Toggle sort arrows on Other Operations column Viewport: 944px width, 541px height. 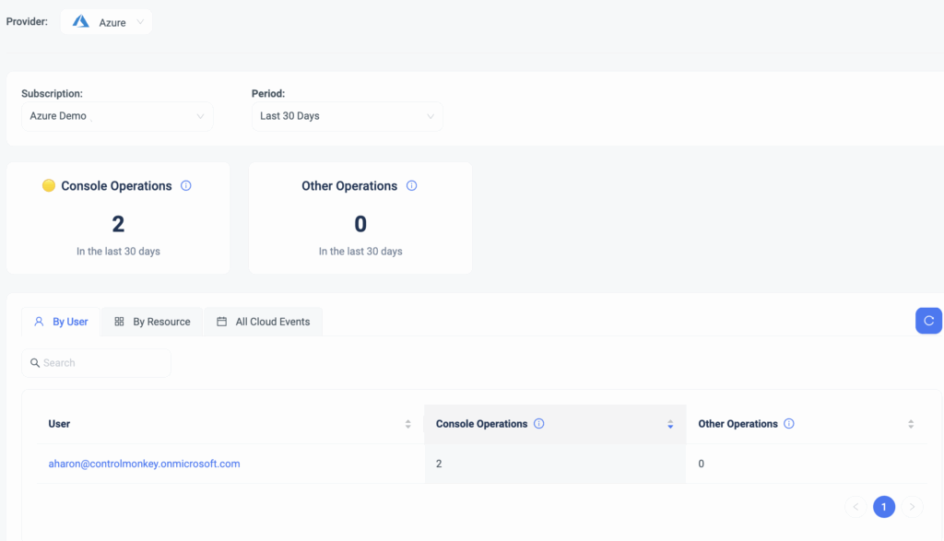(x=911, y=424)
